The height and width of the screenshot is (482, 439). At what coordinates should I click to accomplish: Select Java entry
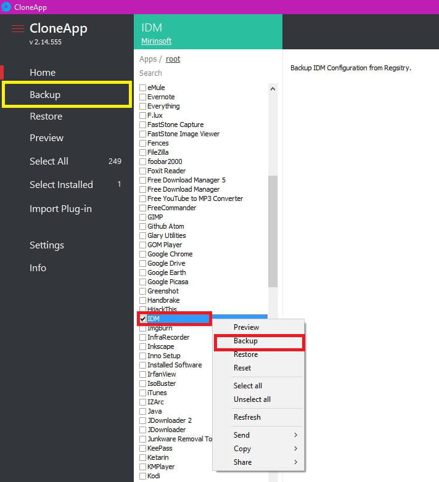point(155,411)
